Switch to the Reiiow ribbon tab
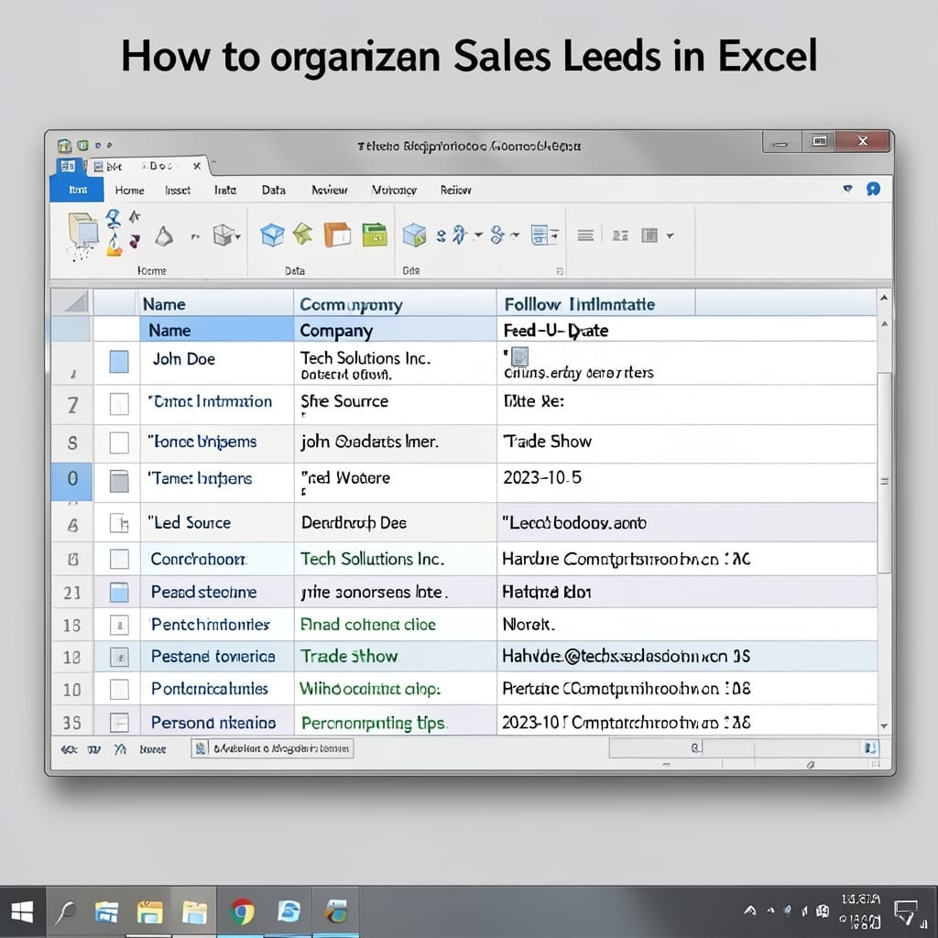This screenshot has height=938, width=938. click(x=456, y=191)
